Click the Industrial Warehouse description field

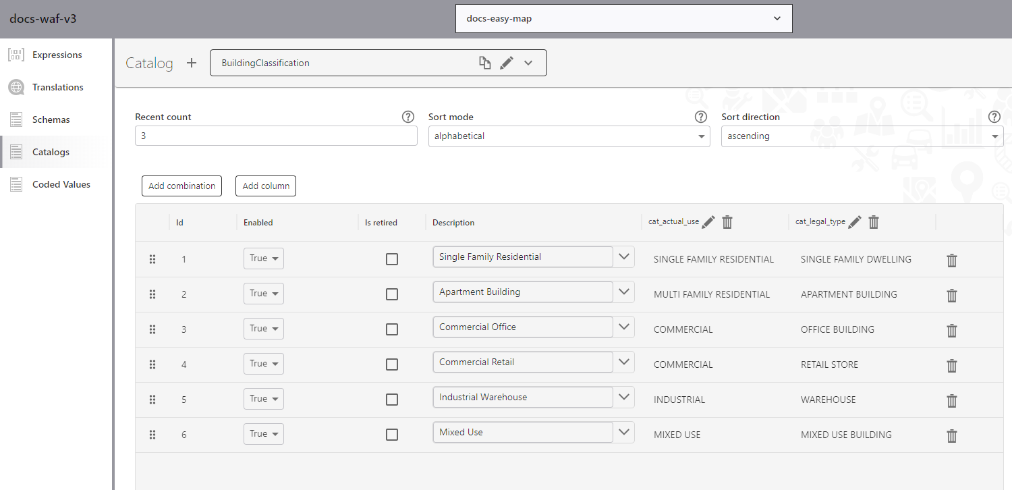click(x=523, y=398)
